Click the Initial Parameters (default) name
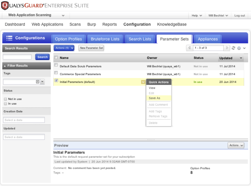Screen dimensions: 251x186 tap(77, 82)
